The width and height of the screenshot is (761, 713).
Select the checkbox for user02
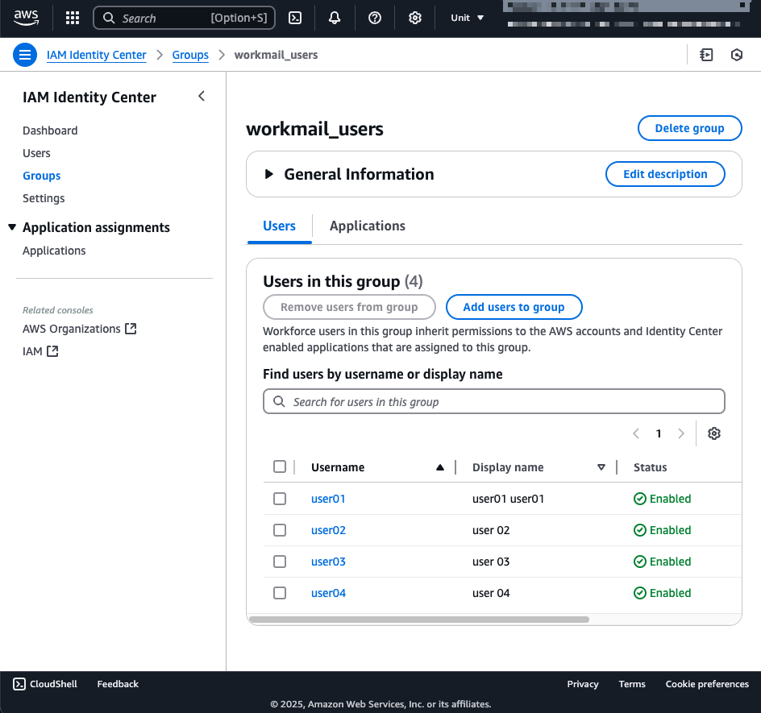pos(280,529)
